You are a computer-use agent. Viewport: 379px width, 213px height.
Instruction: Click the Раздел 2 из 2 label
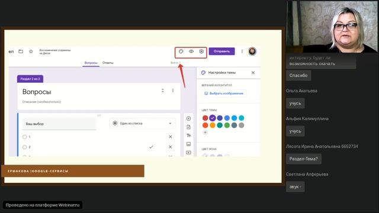coord(30,79)
